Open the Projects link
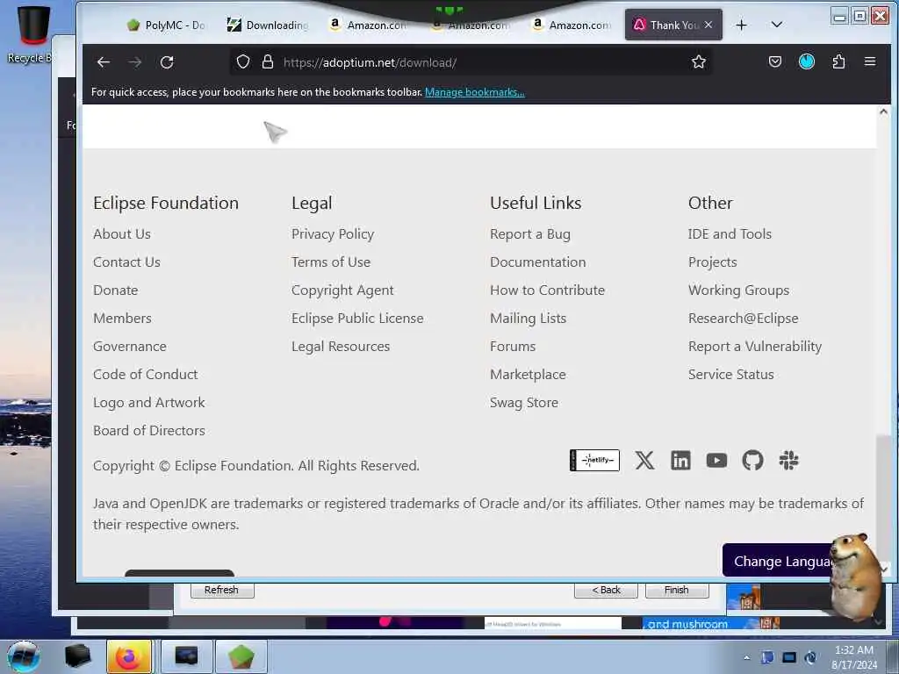Image resolution: width=899 pixels, height=674 pixels. [x=712, y=262]
